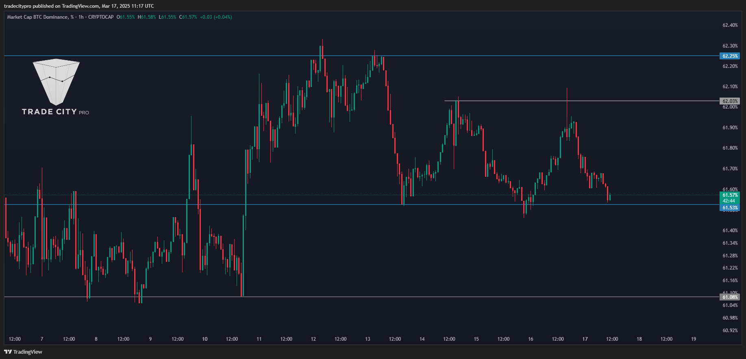Click day 11 on the time axis

click(259, 339)
